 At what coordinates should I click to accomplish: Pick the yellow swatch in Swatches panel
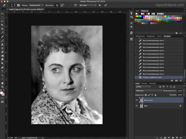click(x=137, y=16)
